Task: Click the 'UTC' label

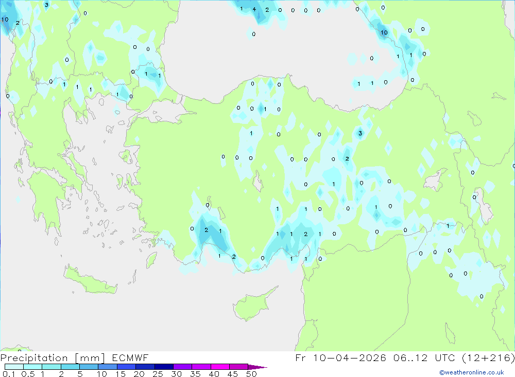Action: click(445, 357)
